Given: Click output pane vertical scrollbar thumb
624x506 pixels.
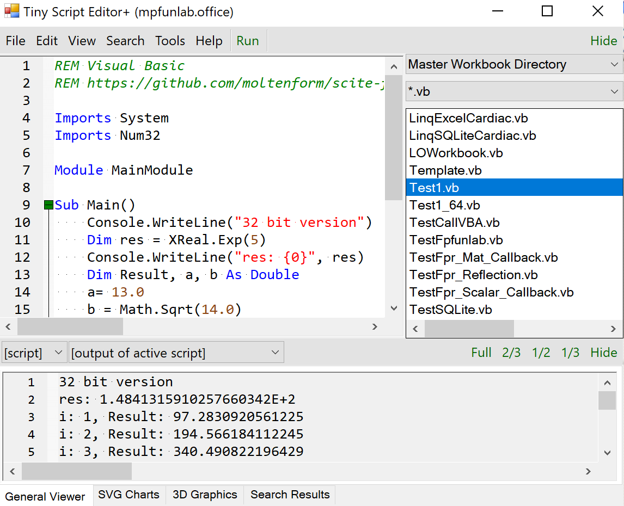Looking at the screenshot, I should tap(607, 400).
